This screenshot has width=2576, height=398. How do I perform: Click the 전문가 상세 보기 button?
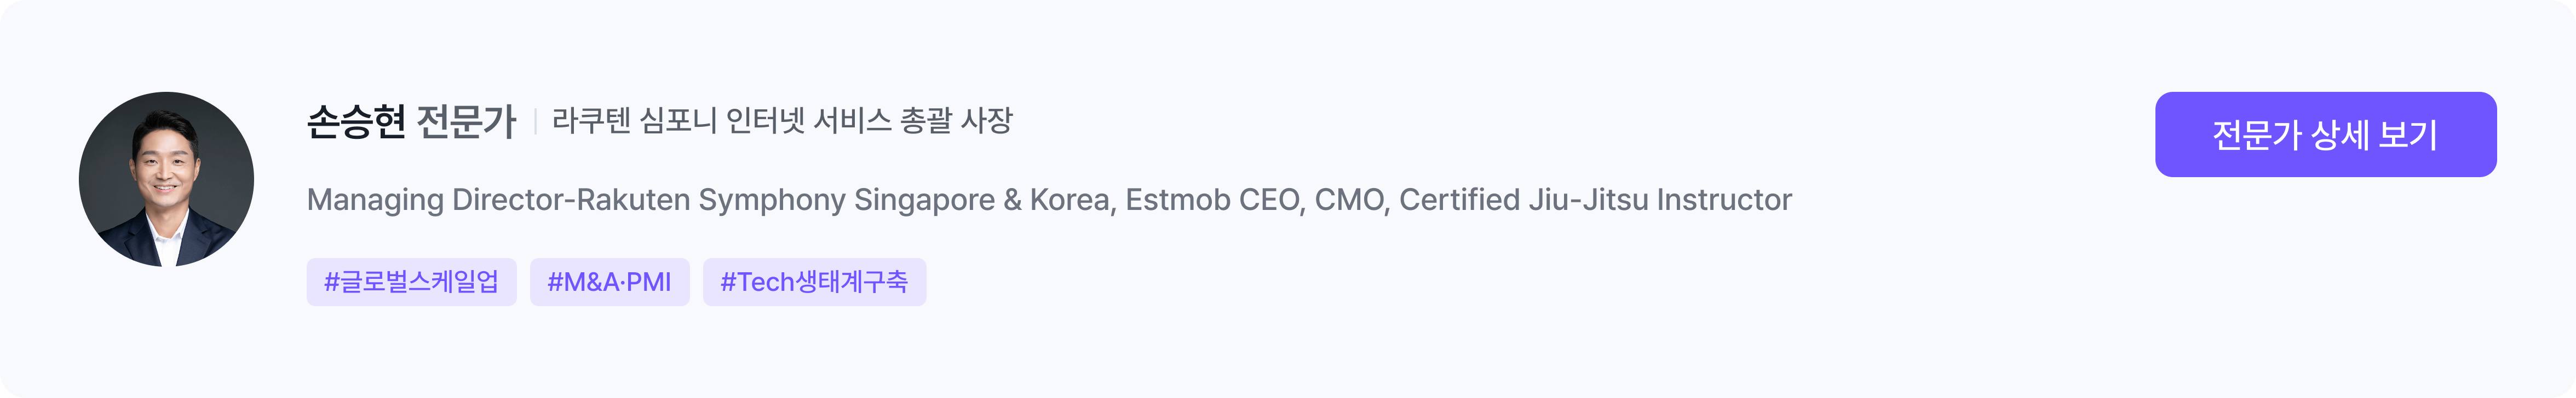(2325, 134)
